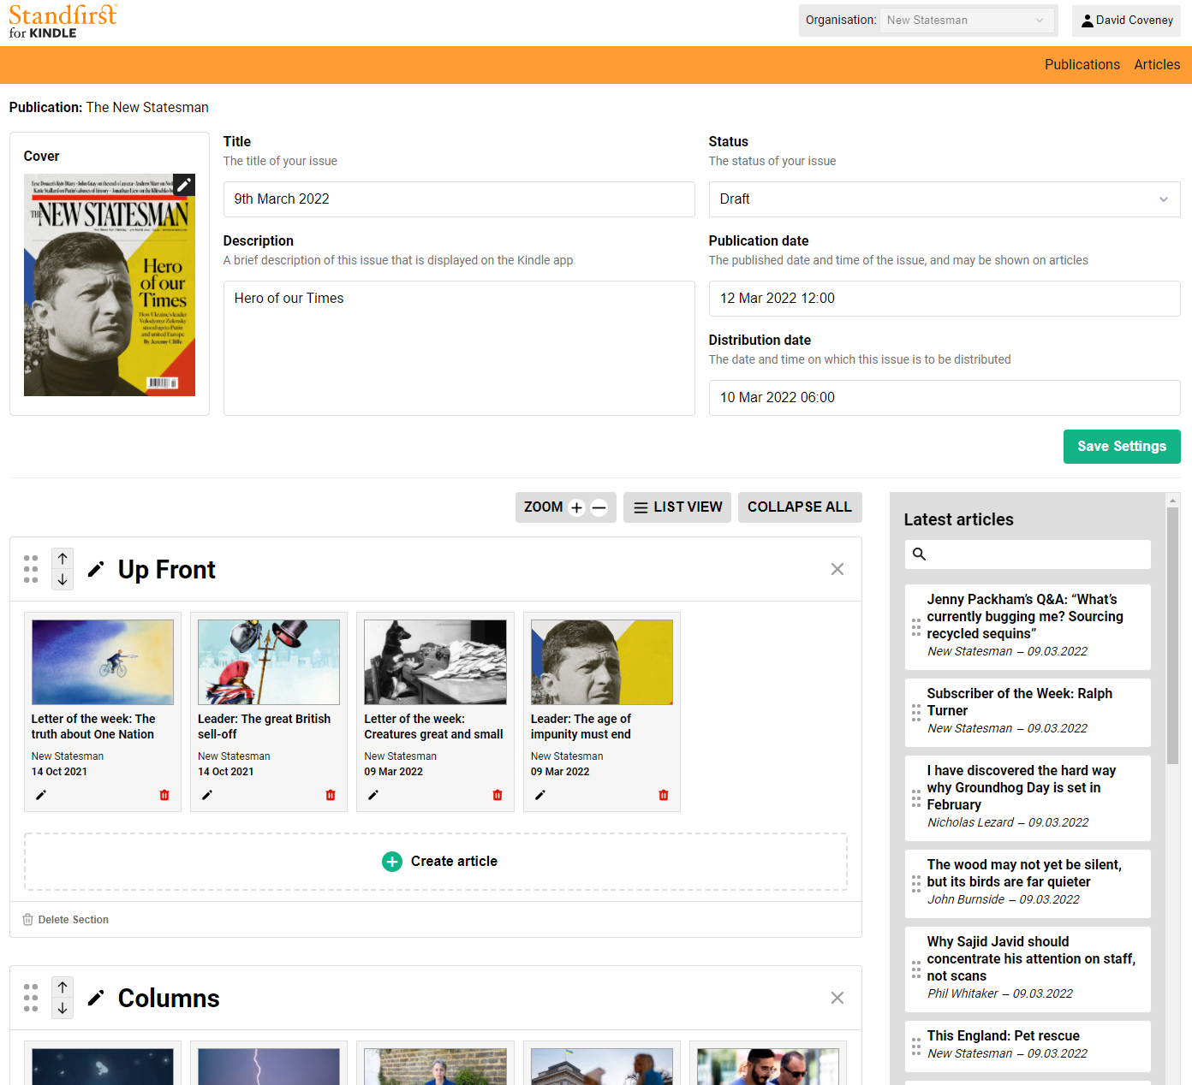This screenshot has height=1085, width=1192.
Task: Click the New Statesman cover thumbnail
Action: point(110,285)
